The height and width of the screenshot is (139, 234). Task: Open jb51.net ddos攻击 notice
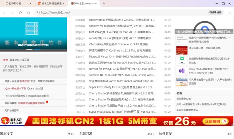click(x=201, y=104)
